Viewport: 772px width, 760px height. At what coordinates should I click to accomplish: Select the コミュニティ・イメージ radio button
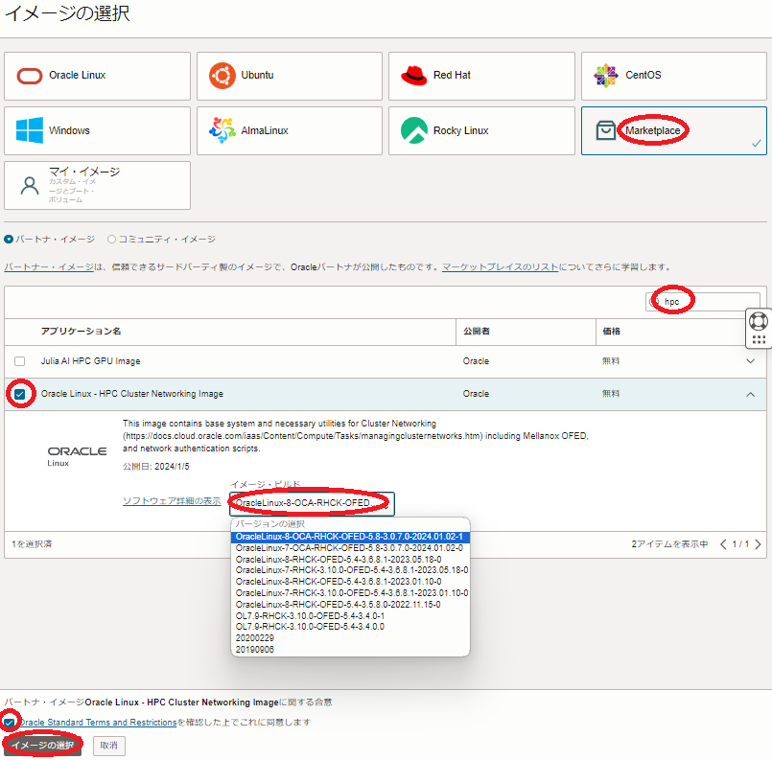pyautogui.click(x=112, y=240)
